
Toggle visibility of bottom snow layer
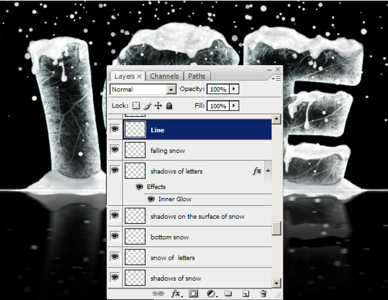pyautogui.click(x=115, y=237)
